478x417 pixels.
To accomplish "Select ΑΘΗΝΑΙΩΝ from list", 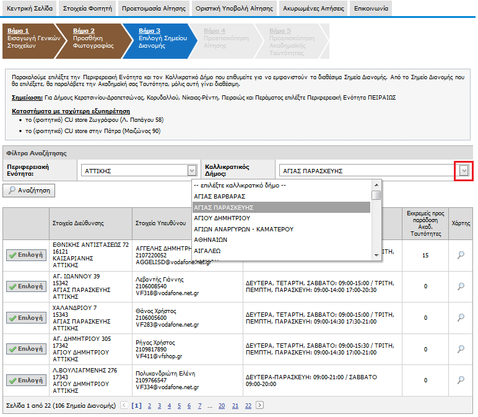I will (282, 239).
